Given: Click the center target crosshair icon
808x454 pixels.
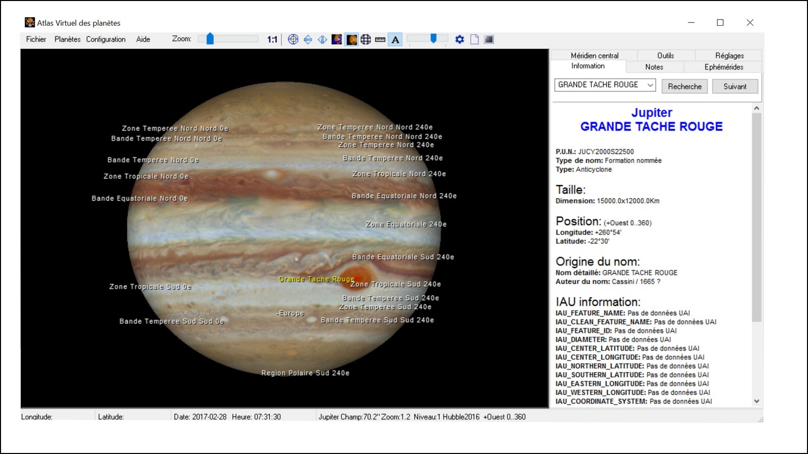Looking at the screenshot, I should point(293,39).
